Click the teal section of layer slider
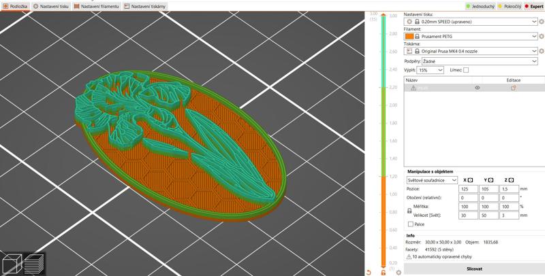Image resolution: width=545 pixels, height=276 pixels. click(x=384, y=52)
